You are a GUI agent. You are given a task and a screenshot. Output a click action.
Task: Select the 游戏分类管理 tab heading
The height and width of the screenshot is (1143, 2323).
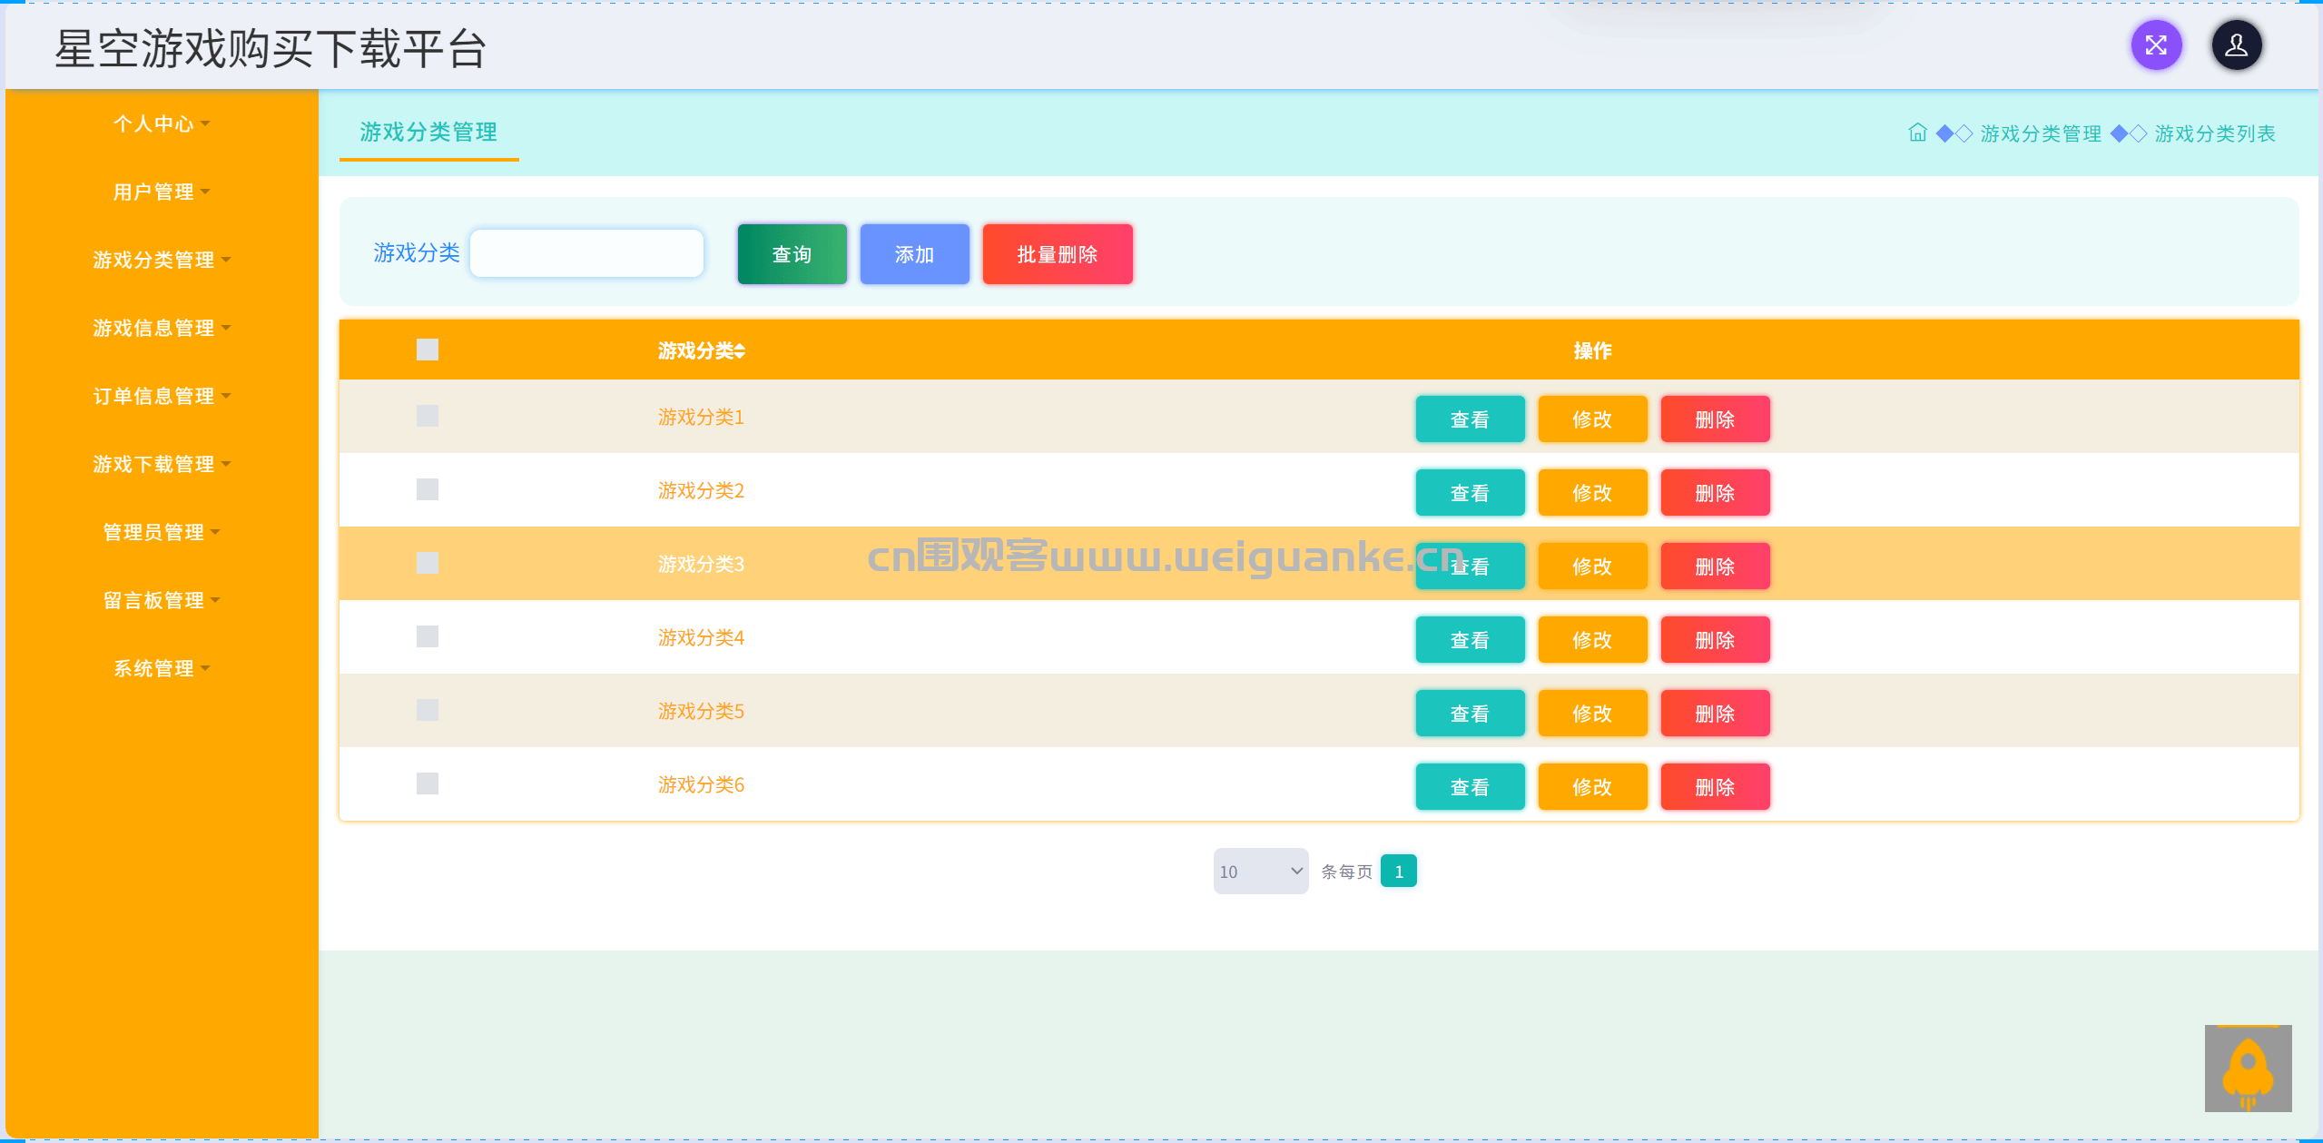(428, 133)
